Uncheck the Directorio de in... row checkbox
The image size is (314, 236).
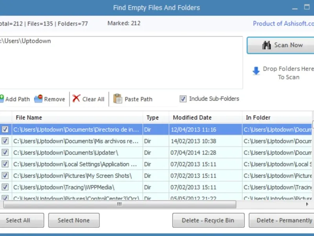coord(5,129)
